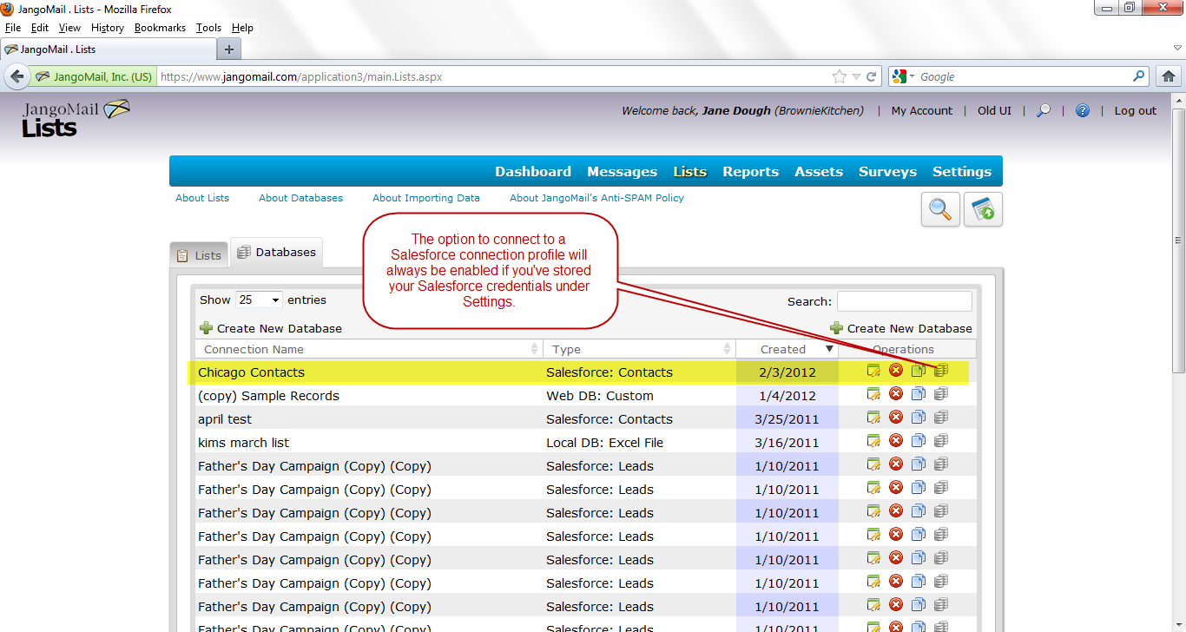The height and width of the screenshot is (632, 1186).
Task: Open Surveys in the navigation bar
Action: (x=887, y=172)
